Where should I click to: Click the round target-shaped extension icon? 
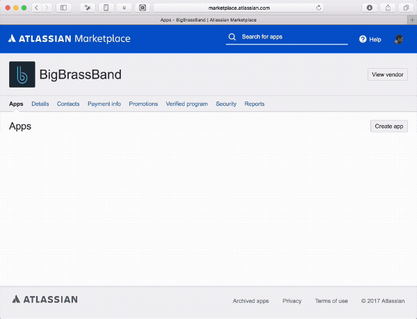pos(142,8)
